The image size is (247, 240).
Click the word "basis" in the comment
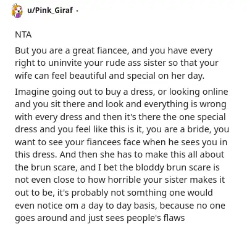tap(144, 206)
